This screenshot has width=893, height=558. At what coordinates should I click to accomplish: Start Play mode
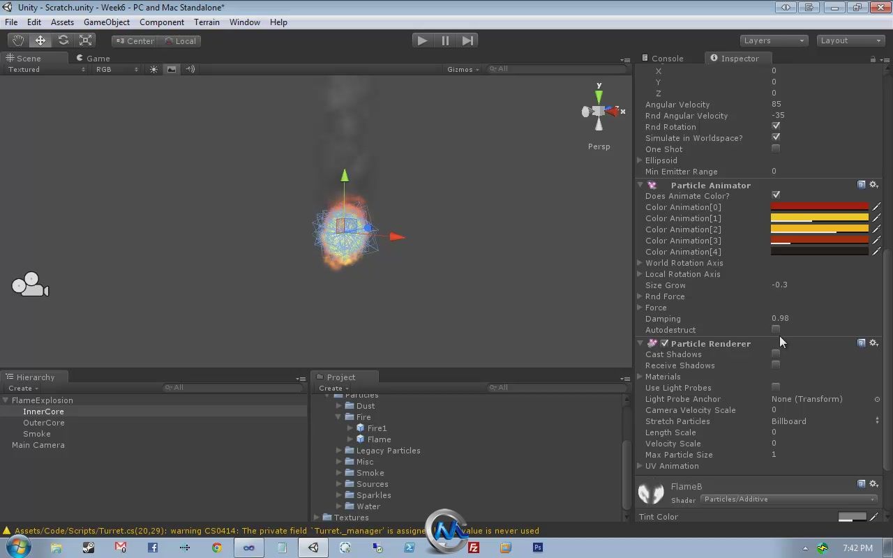pos(422,40)
